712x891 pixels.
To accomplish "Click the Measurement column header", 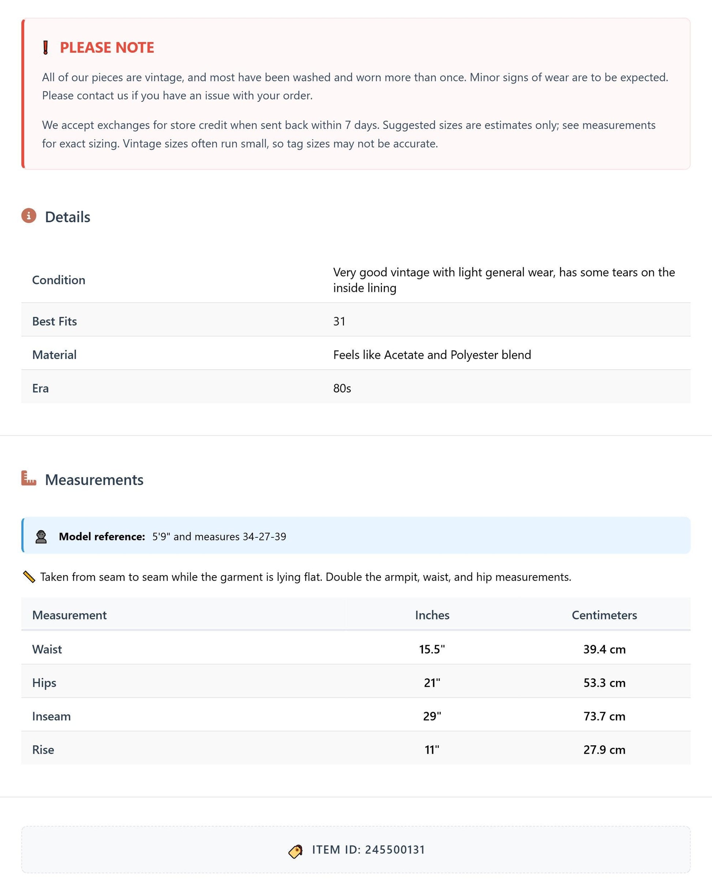I will tap(70, 615).
